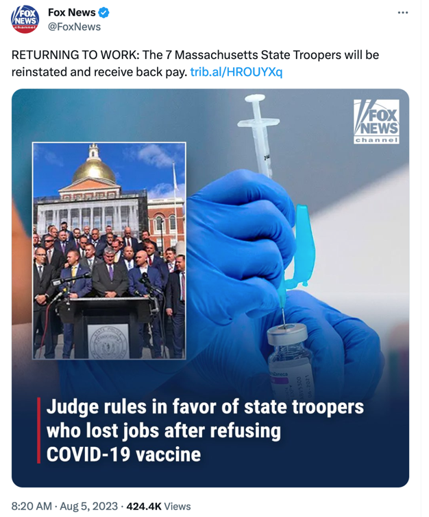Follow the trib.al/HROUYXq article link

coord(236,72)
